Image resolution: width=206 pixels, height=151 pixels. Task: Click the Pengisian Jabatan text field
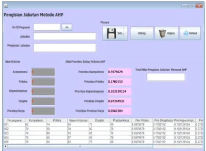coord(65,47)
